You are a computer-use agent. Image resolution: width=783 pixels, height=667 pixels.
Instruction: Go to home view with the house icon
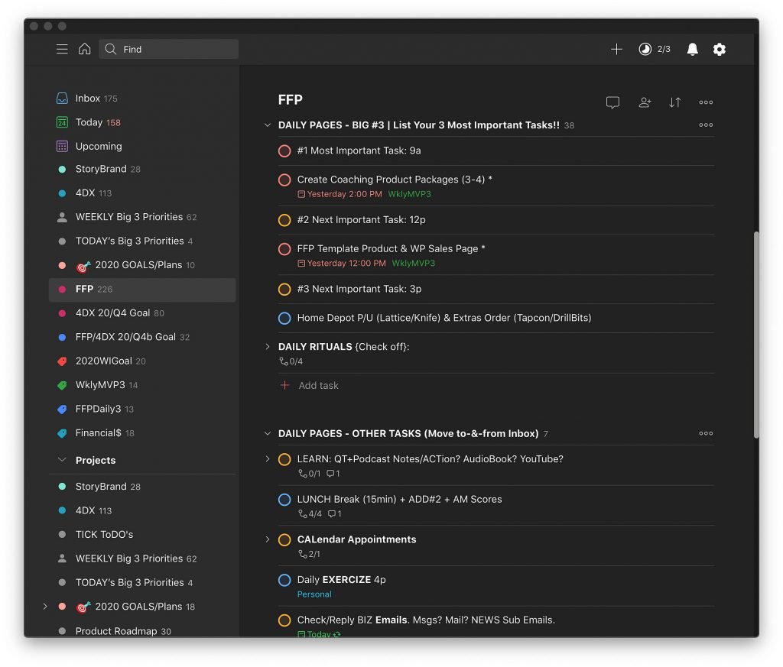click(x=84, y=48)
